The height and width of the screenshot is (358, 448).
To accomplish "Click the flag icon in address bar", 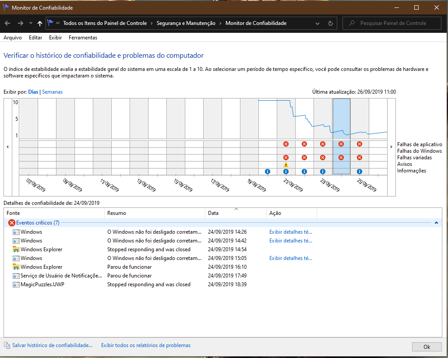I will [x=50, y=23].
